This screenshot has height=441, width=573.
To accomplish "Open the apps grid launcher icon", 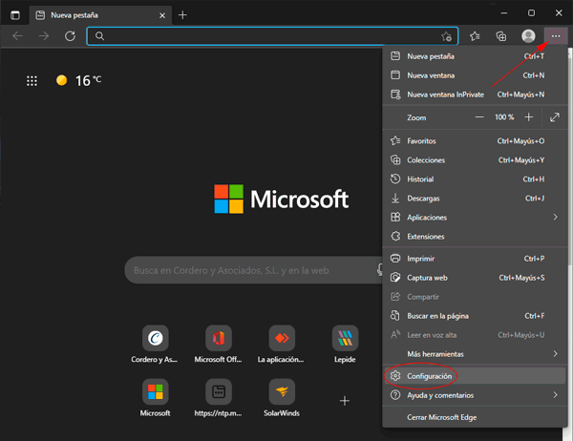I will click(x=32, y=81).
